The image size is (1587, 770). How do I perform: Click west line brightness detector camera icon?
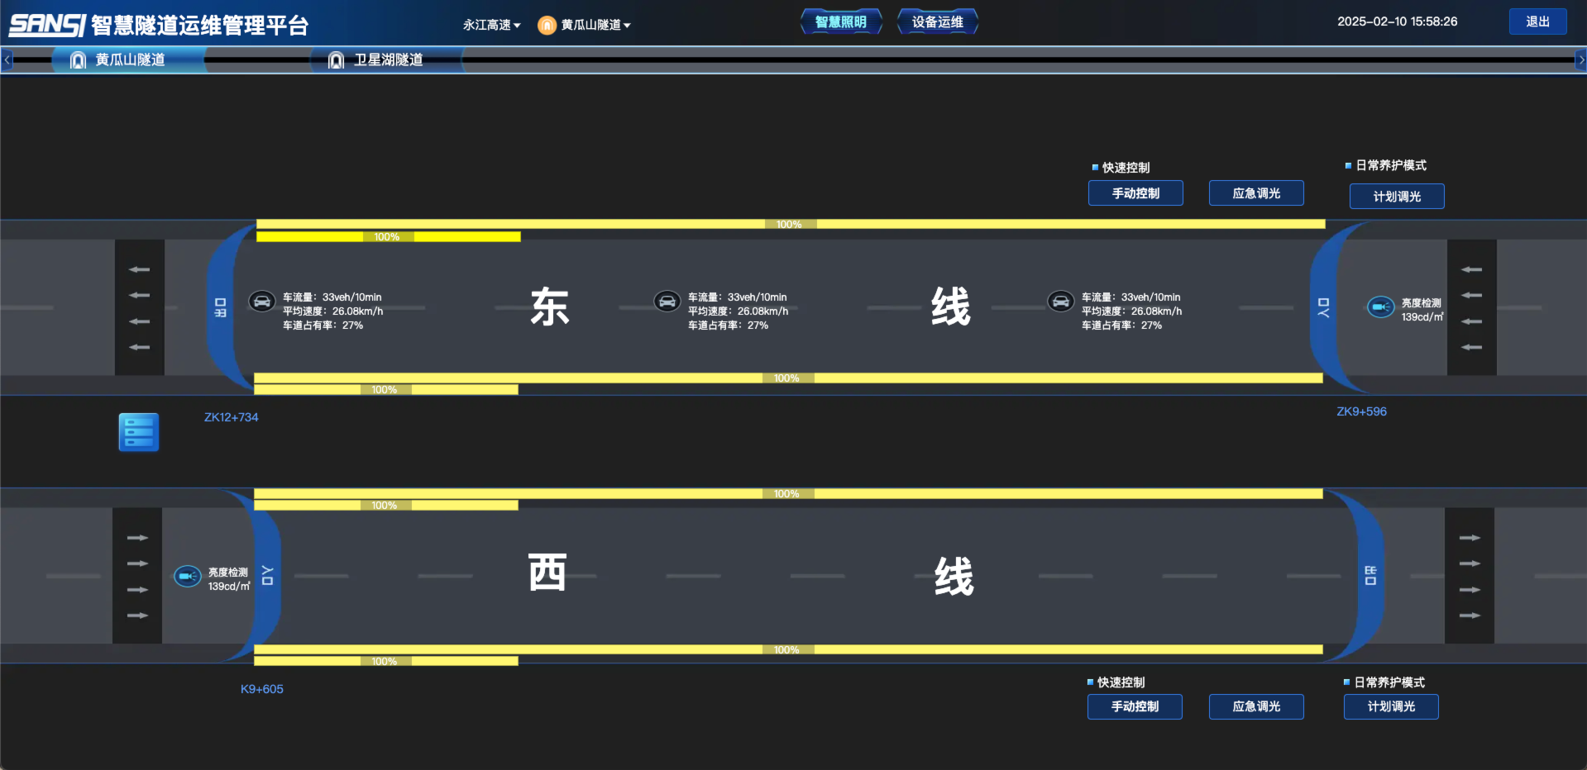click(188, 576)
